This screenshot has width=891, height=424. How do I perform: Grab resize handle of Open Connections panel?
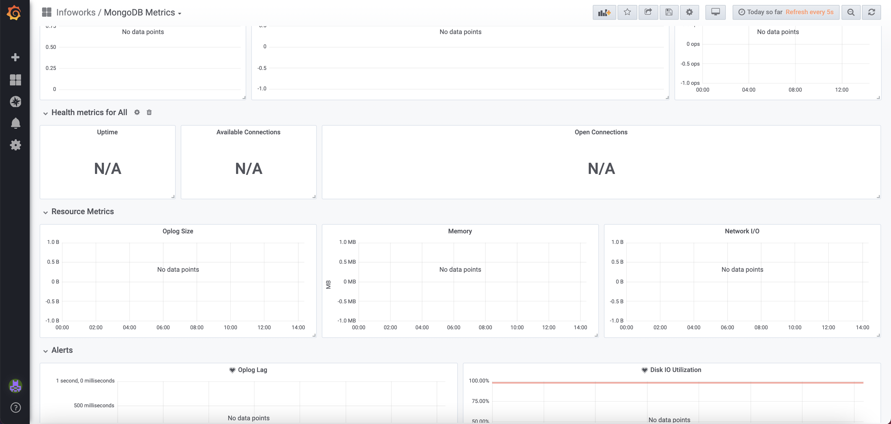tap(878, 196)
